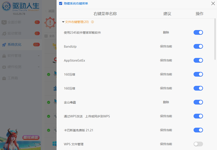Click red badge on 全面诊断
The width and height of the screenshot is (217, 150).
(x=37, y=22)
